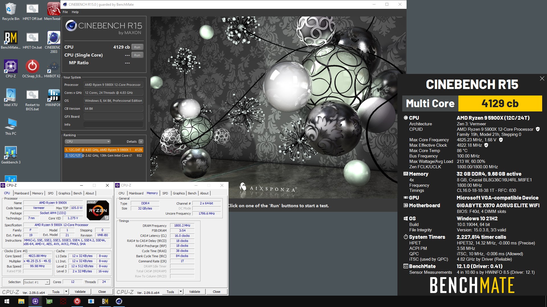Open Ranking Details arrow in Cinebench
Screen dimensions: 547x307
coord(141,142)
